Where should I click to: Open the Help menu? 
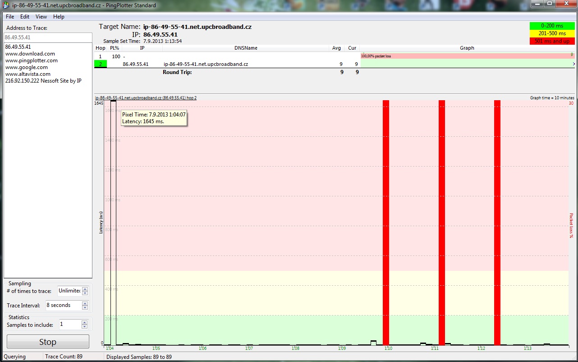pos(59,17)
